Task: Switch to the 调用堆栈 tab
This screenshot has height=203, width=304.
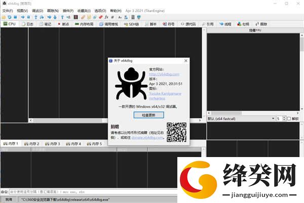Action: pos(108,24)
